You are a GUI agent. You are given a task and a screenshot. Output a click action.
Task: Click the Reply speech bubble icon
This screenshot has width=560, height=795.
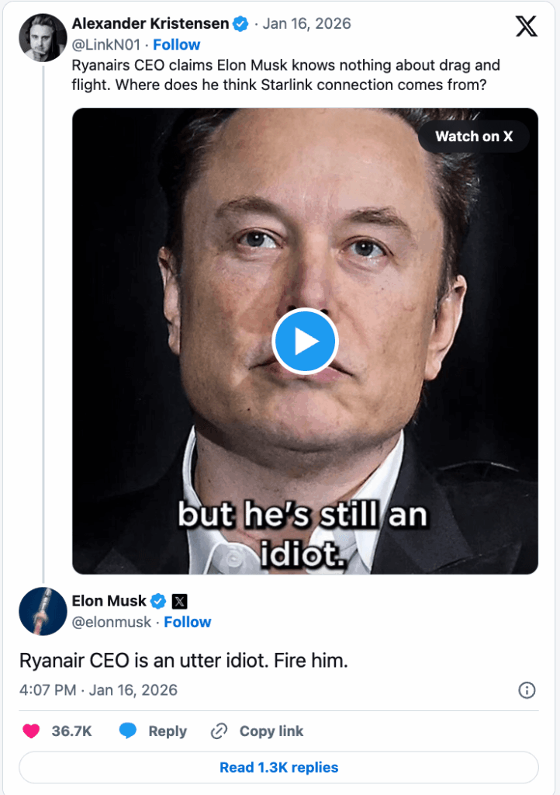pyautogui.click(x=128, y=731)
